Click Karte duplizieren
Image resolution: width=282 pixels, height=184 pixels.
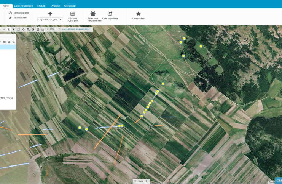tap(21, 13)
